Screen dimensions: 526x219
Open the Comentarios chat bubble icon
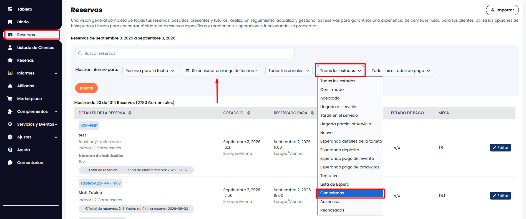point(10,163)
